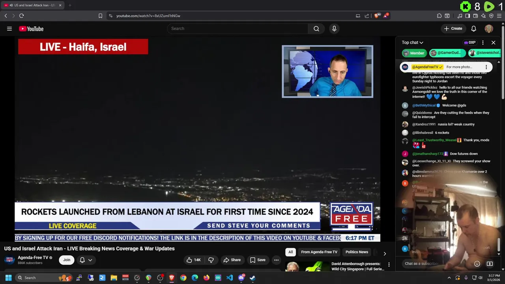Open the Agenda-Free TV channel link
Image resolution: width=505 pixels, height=284 pixels.
click(33, 258)
